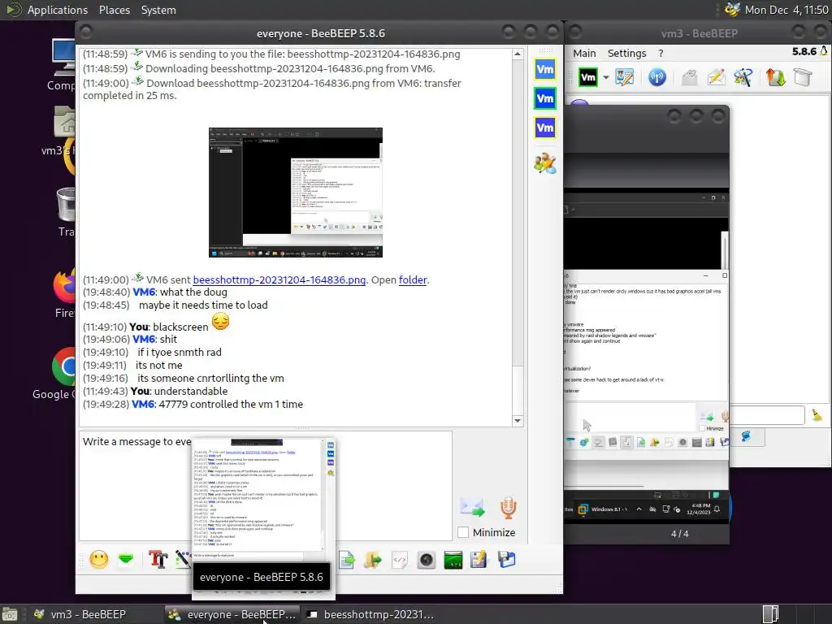
Task: Select the bottommost Vm avatar in chat sidebar
Action: pyautogui.click(x=545, y=128)
